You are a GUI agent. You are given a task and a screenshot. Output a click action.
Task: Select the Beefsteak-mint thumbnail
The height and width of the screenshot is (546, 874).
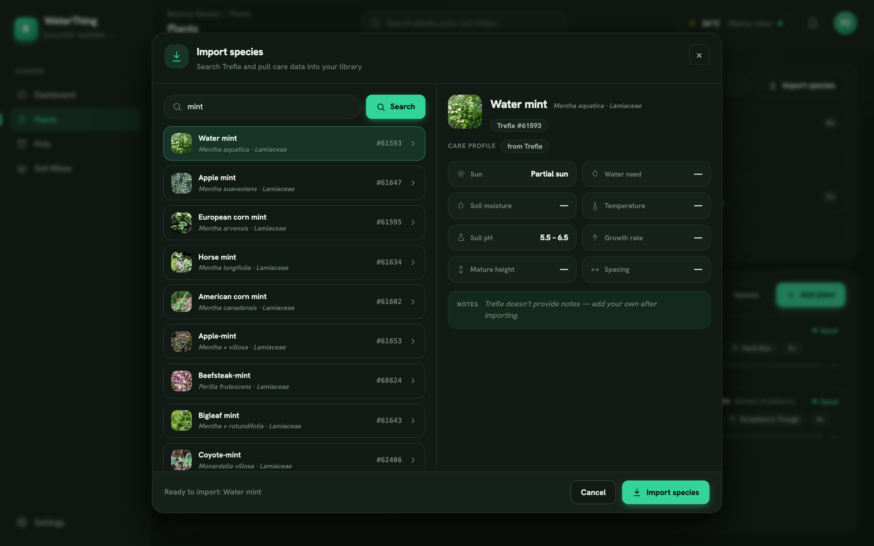point(181,381)
